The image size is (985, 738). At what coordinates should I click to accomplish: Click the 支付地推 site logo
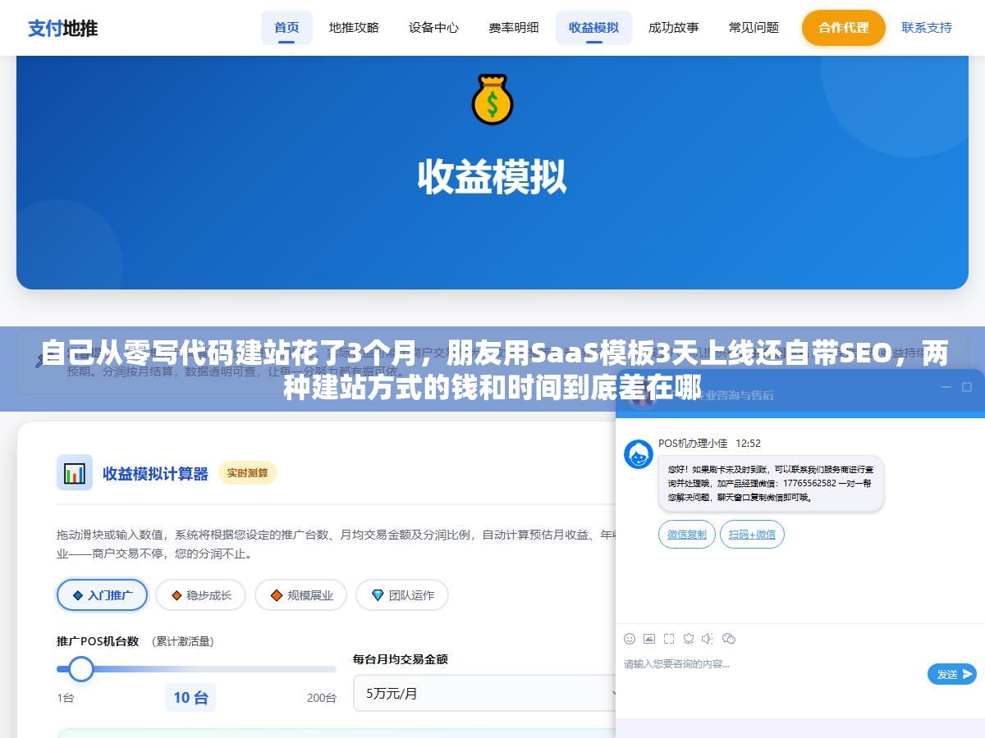point(63,28)
